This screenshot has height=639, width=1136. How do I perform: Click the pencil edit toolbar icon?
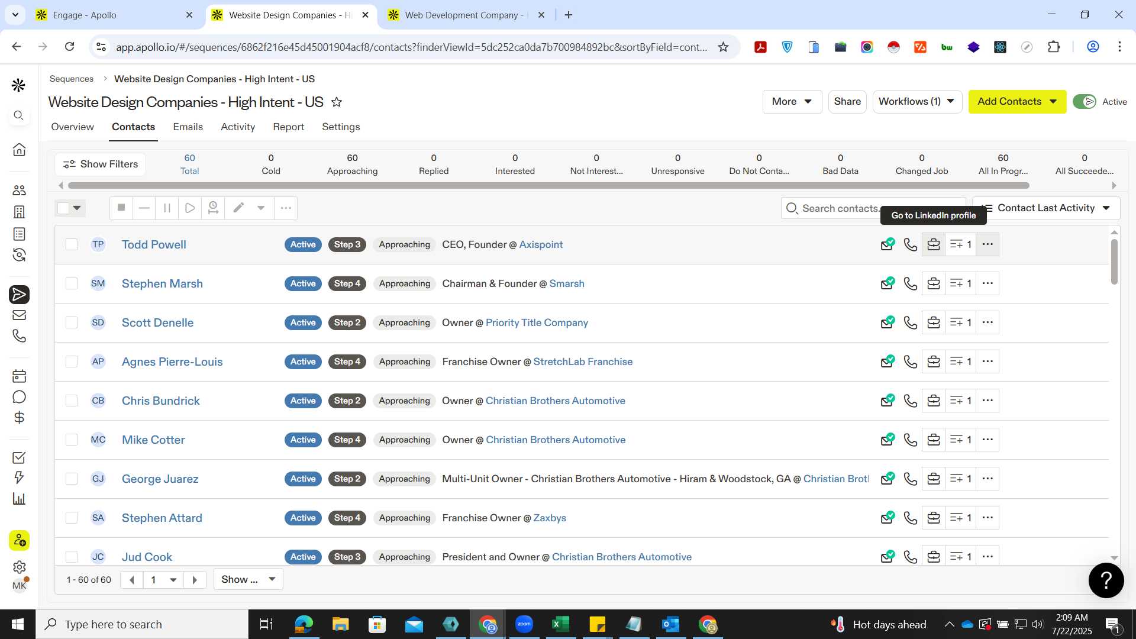tap(238, 208)
